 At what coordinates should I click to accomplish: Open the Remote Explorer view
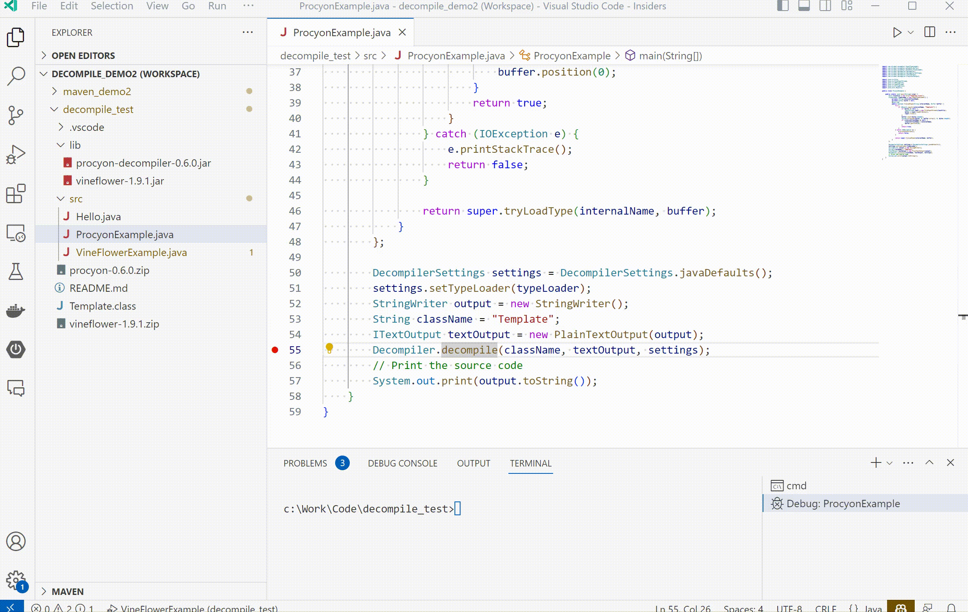tap(16, 233)
